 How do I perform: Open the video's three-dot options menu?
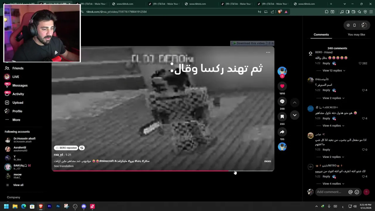pyautogui.click(x=268, y=52)
